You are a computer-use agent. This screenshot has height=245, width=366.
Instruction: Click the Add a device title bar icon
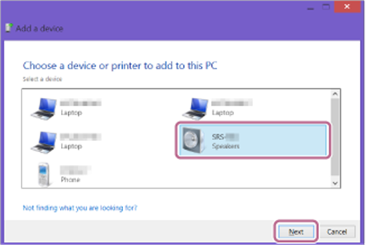(7, 29)
